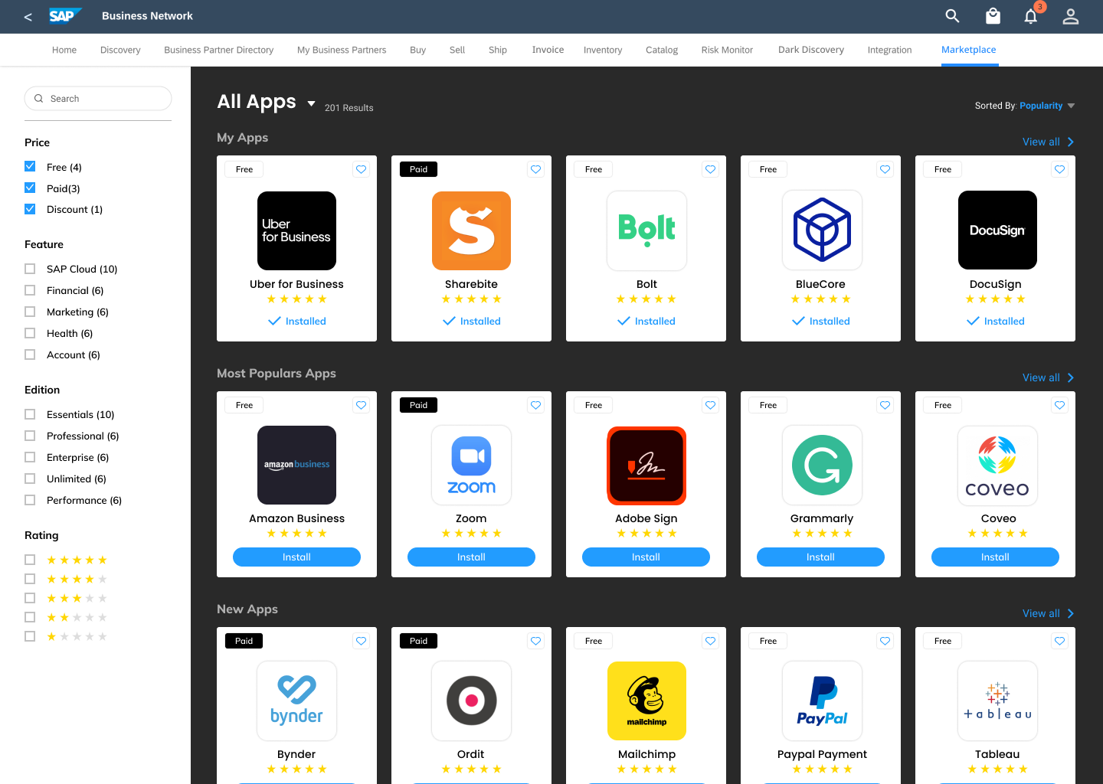This screenshot has height=784, width=1103.
Task: Check the SAP Cloud feature filter
Action: click(x=30, y=269)
